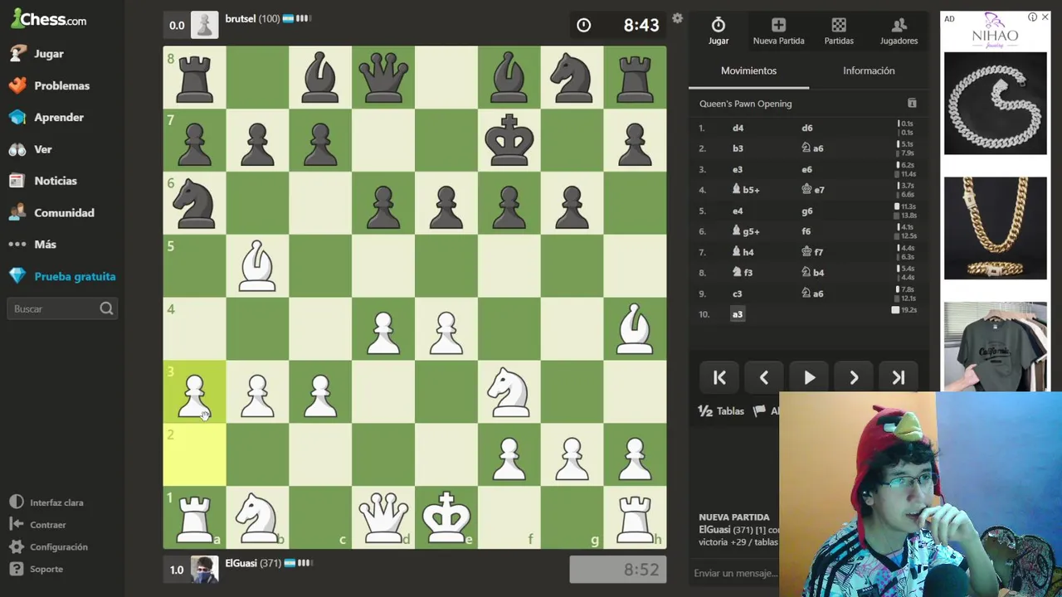Select move 4 Bb5+ in move list

pyautogui.click(x=746, y=190)
